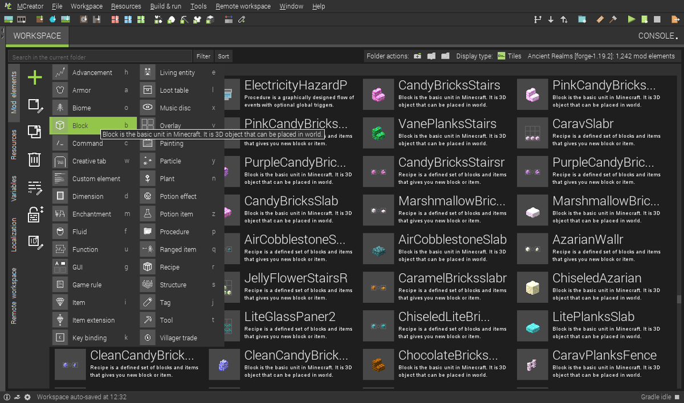Launch the Minecraft client with the green play icon
The height and width of the screenshot is (403, 684).
click(x=632, y=19)
